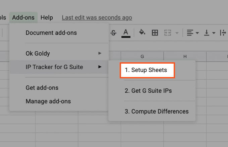
Task: Expand horizontal align dropdown arrow
Action: 197,33
